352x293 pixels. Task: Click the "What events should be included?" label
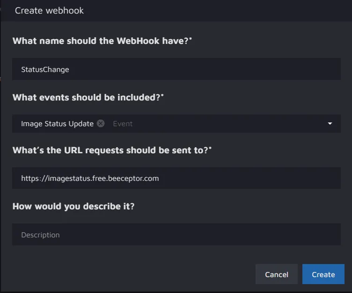[x=86, y=97]
